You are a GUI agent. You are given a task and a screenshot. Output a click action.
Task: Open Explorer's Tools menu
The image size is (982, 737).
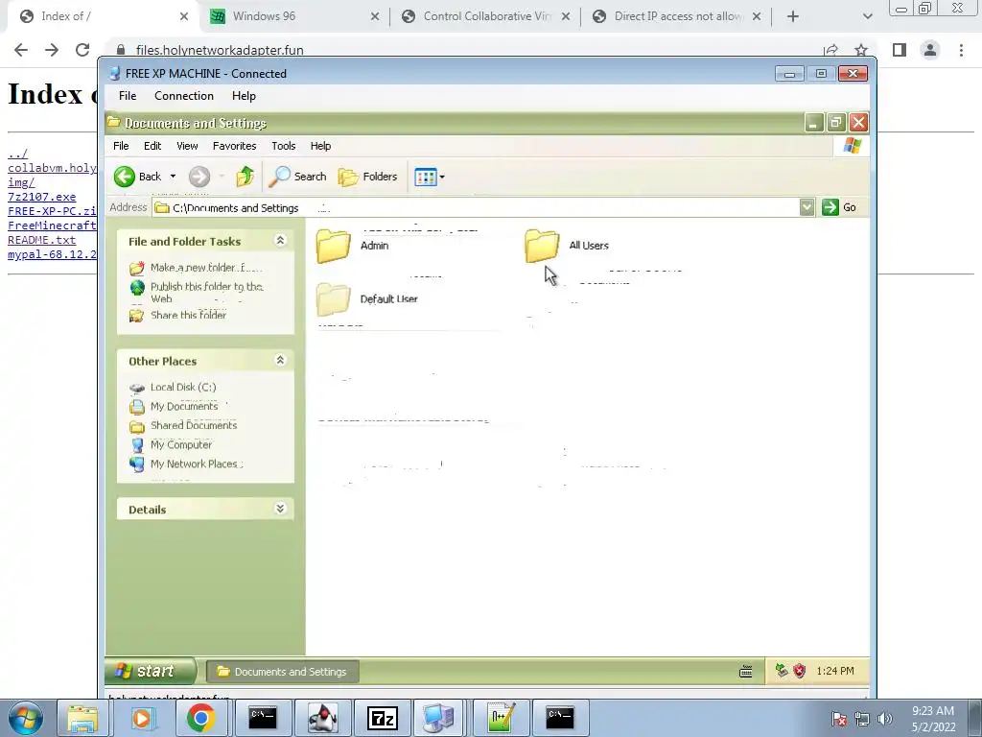point(283,146)
